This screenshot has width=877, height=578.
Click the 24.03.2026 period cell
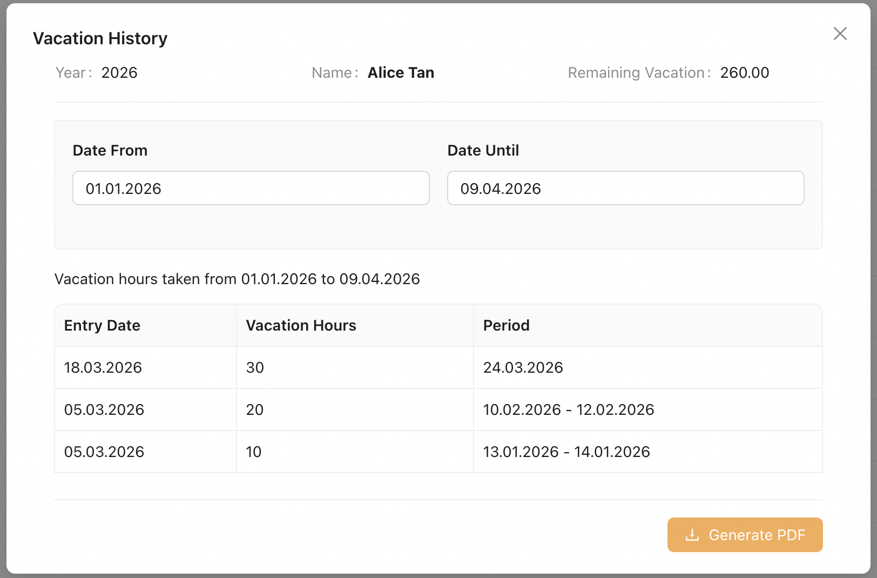coord(523,367)
